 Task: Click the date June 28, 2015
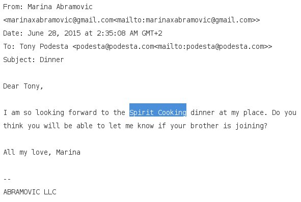tap(54, 33)
